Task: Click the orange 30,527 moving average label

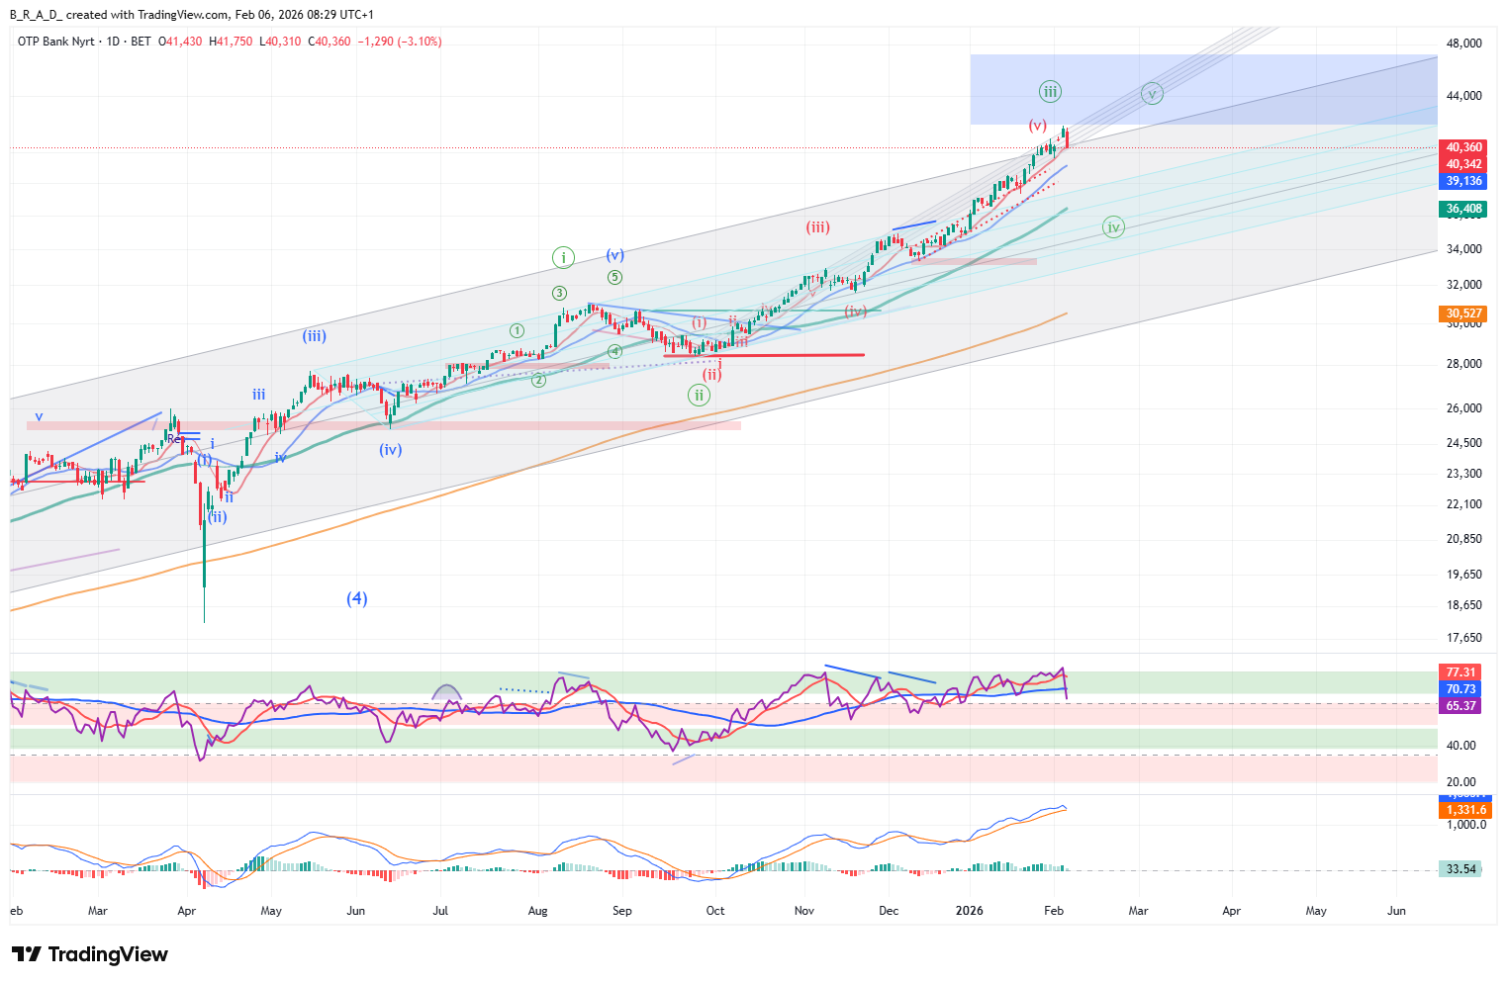Action: click(1463, 313)
